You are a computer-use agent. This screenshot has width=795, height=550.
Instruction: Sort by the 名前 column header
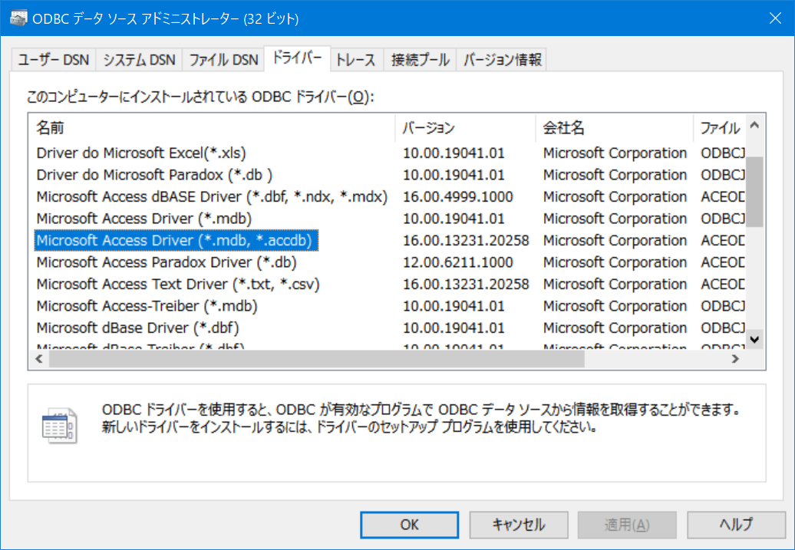212,128
